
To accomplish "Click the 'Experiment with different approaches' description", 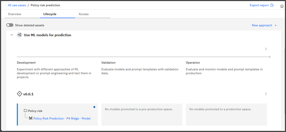I will point(54,73).
